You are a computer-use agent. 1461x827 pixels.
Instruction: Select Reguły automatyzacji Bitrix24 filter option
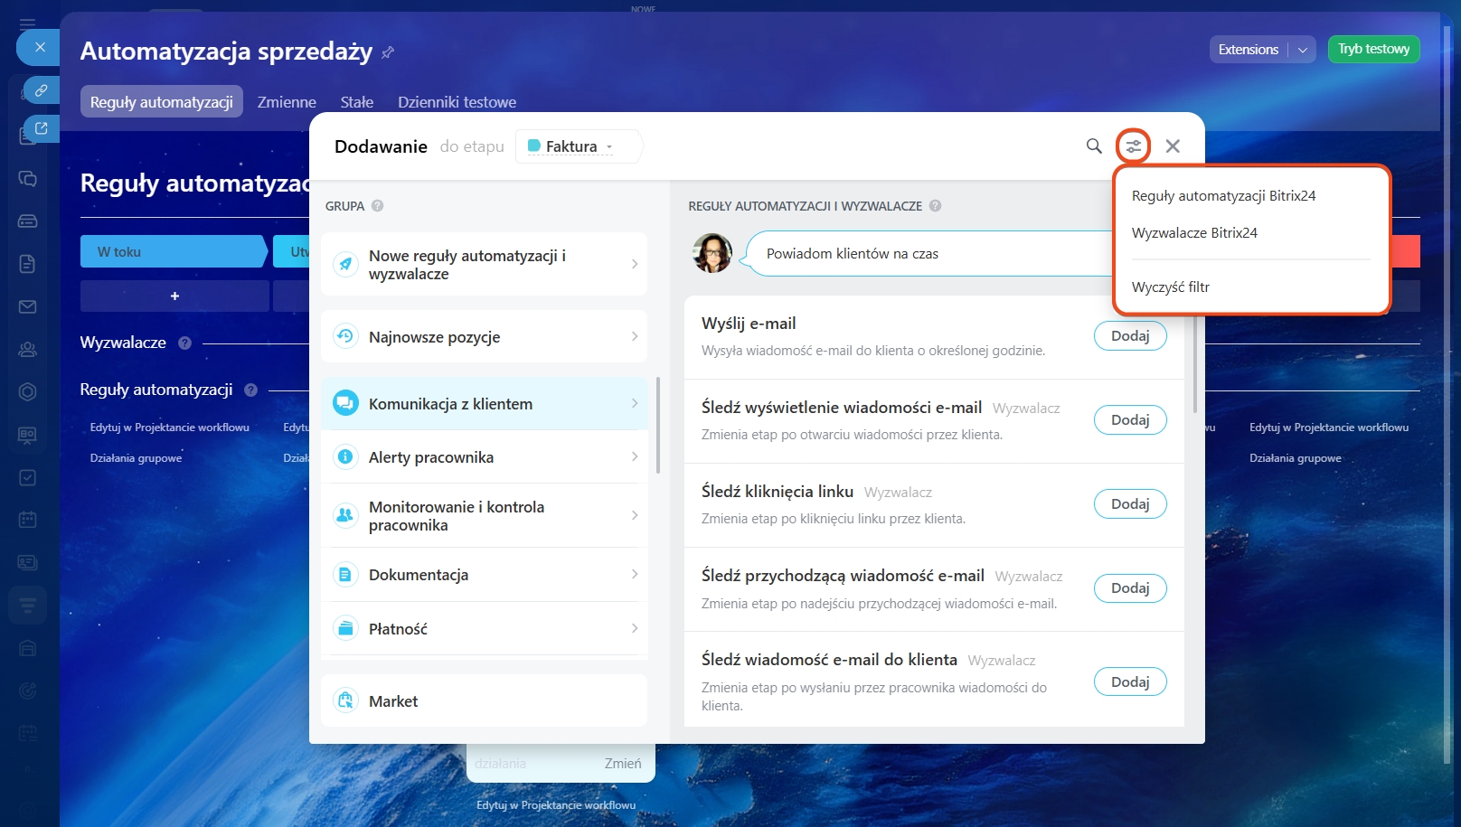[1223, 196]
